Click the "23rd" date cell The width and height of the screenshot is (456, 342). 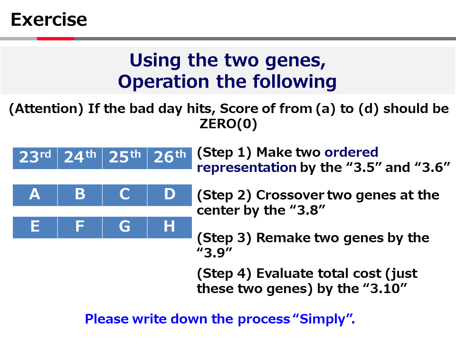click(x=35, y=158)
